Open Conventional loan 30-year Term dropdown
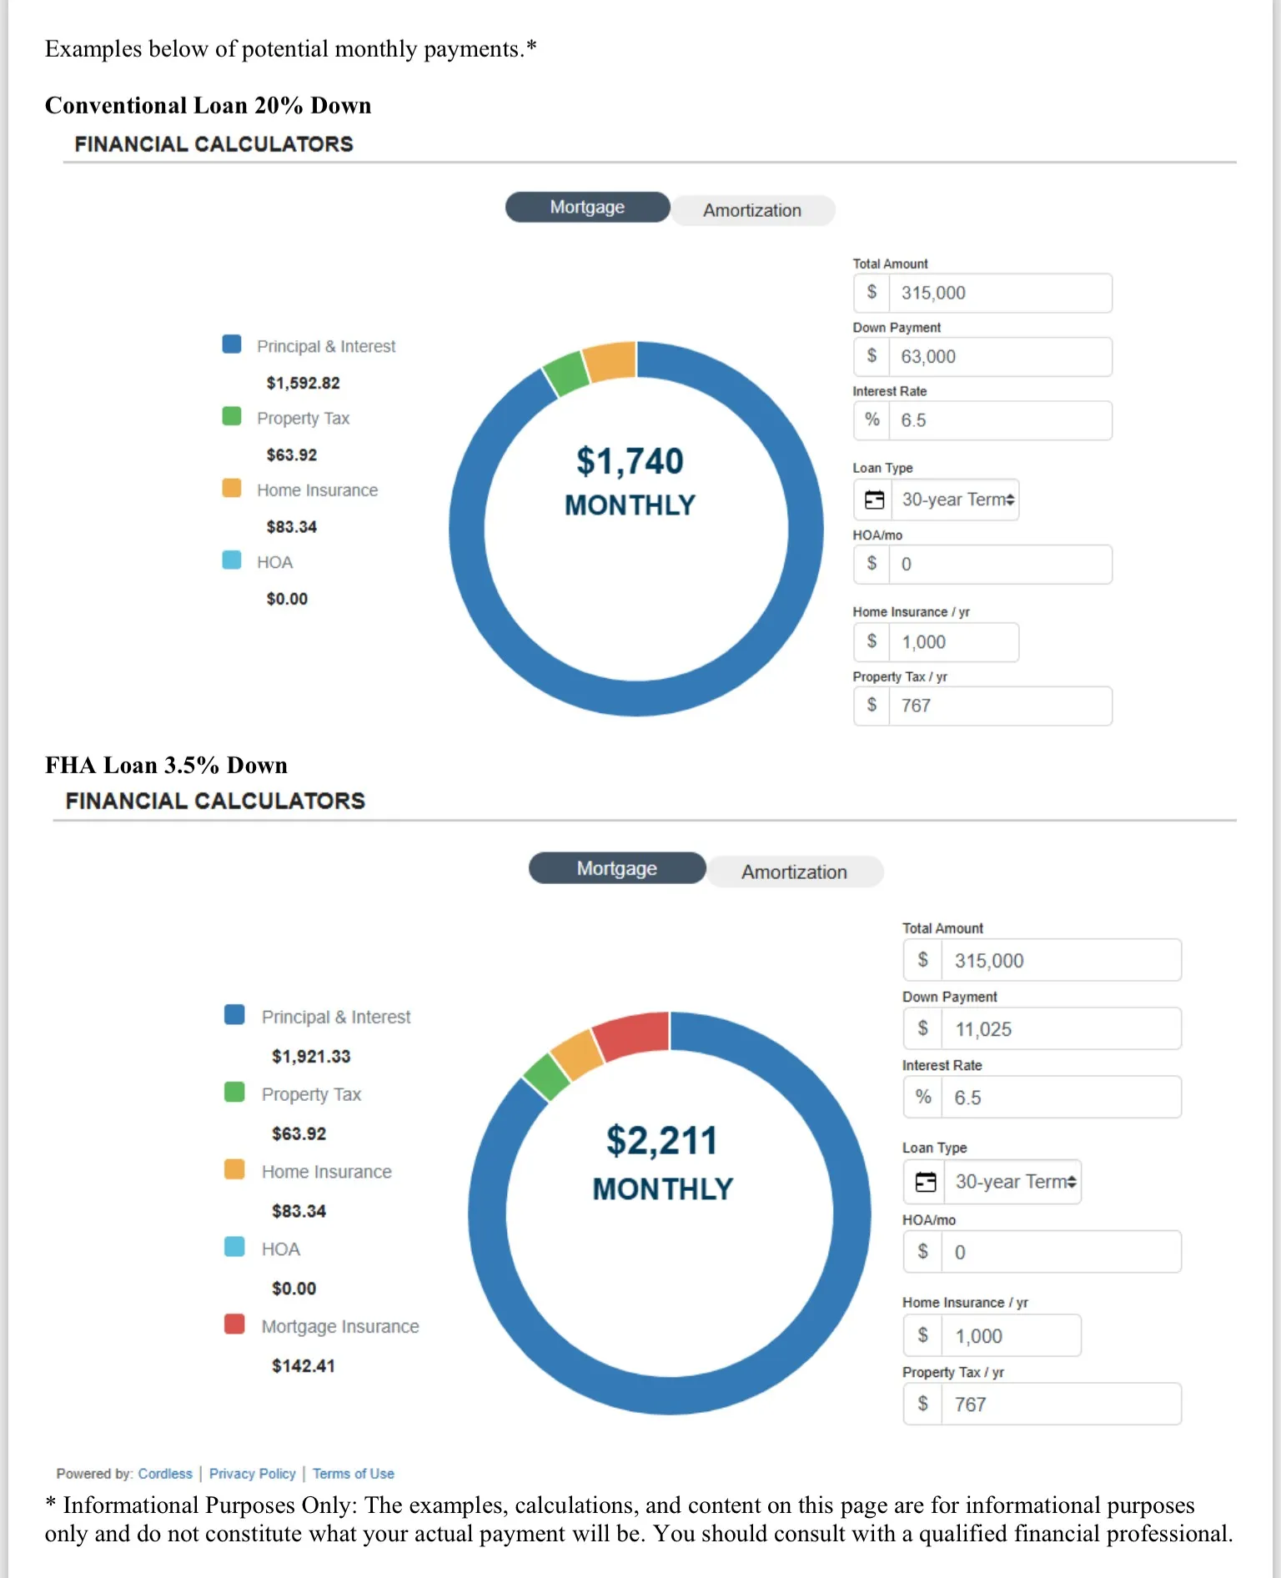 pyautogui.click(x=957, y=500)
